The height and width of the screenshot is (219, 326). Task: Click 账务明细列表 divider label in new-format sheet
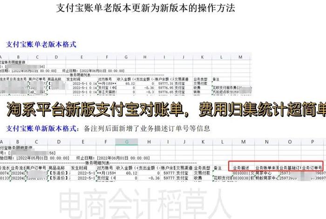pyautogui.click(x=97, y=163)
